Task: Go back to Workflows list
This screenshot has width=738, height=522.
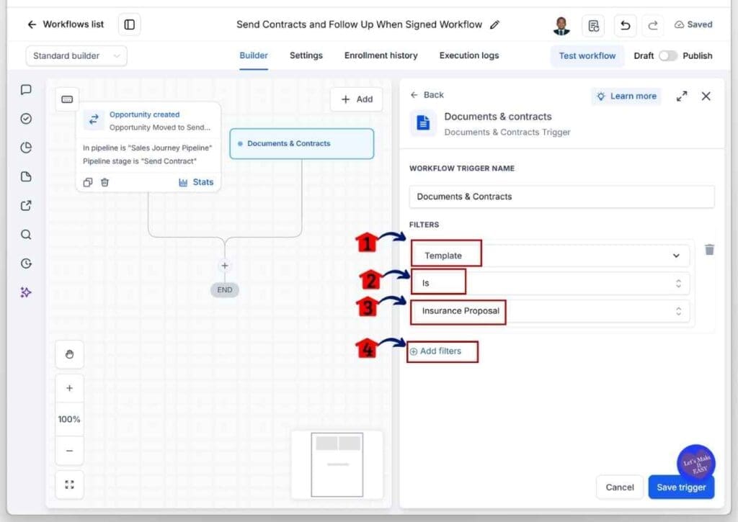Action: coord(66,24)
